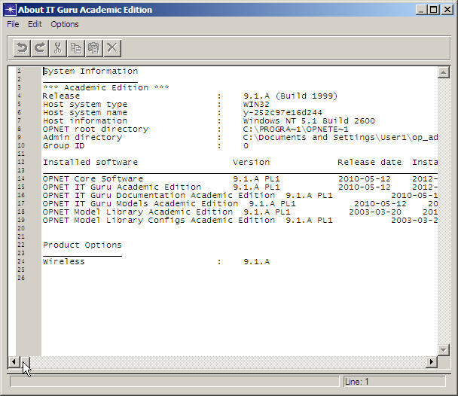Close the About IT Guru window
Image resolution: width=458 pixels, height=396 pixels.
[x=447, y=10]
